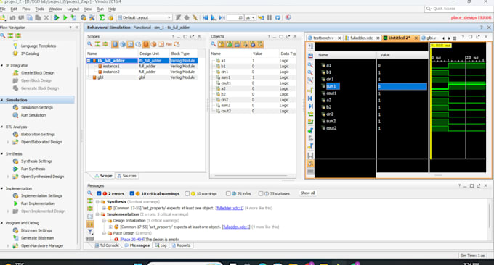Click the zoom in icon beside waveform
The height and width of the screenshot is (265, 494).
click(310, 65)
